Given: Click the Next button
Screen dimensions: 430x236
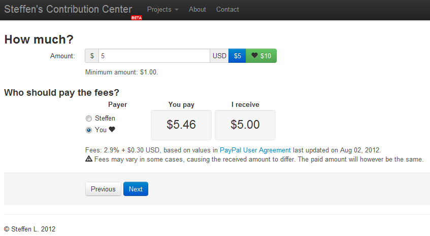Looking at the screenshot, I should (x=136, y=189).
